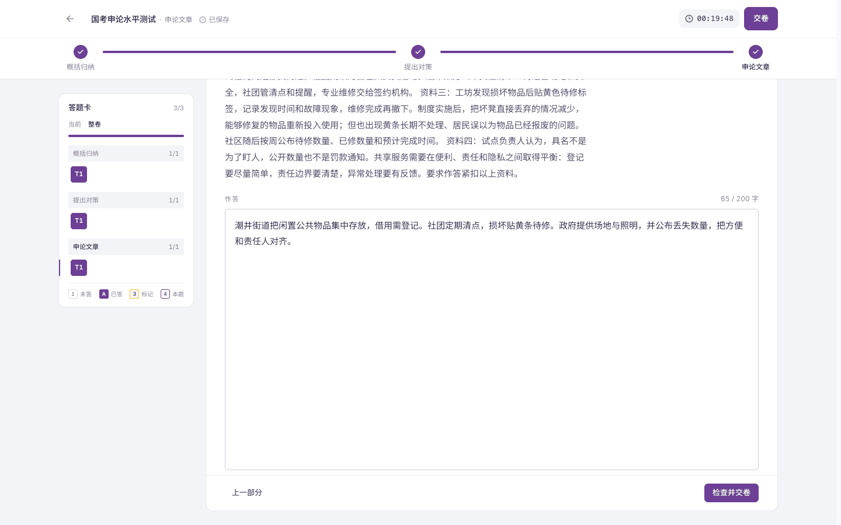Click the 3/3 count in answer card
The height and width of the screenshot is (525, 841).
pos(179,108)
